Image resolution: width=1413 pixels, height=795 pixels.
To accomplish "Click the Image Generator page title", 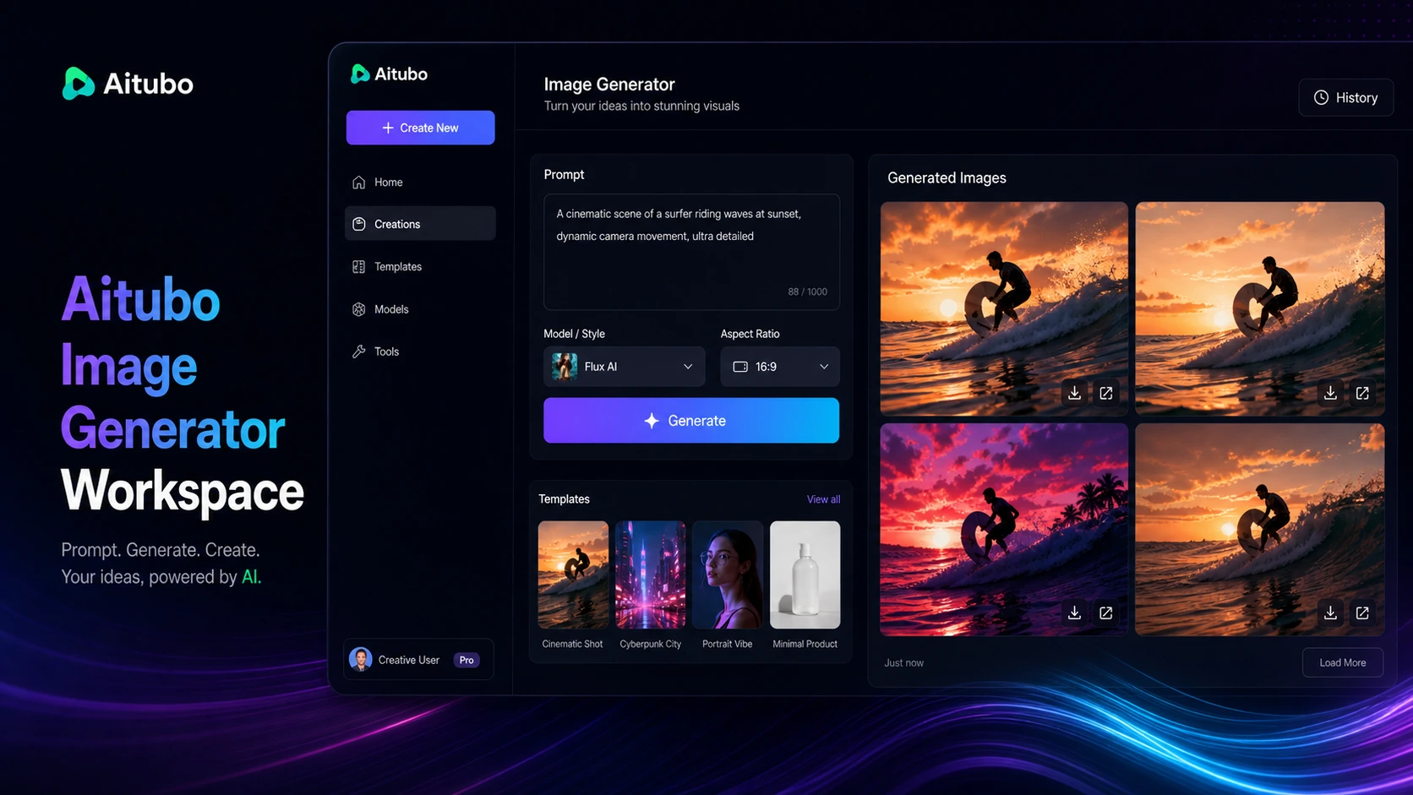I will [x=609, y=84].
